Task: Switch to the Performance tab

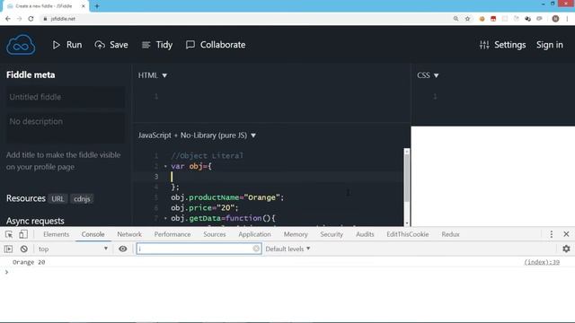Action: pyautogui.click(x=172, y=234)
